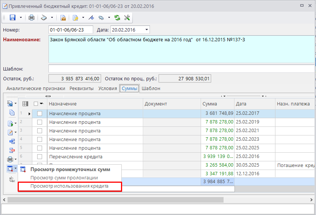Tick the checkbox for 'Перечисление кредита' row
316x215 pixels.
[x=39, y=157]
